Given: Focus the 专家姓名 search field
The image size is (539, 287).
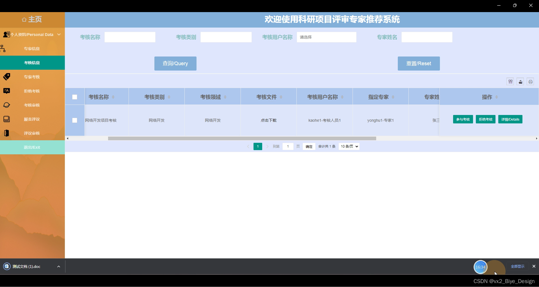Looking at the screenshot, I should click(427, 37).
